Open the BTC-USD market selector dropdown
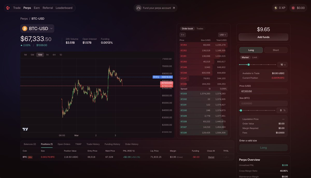 [37, 28]
